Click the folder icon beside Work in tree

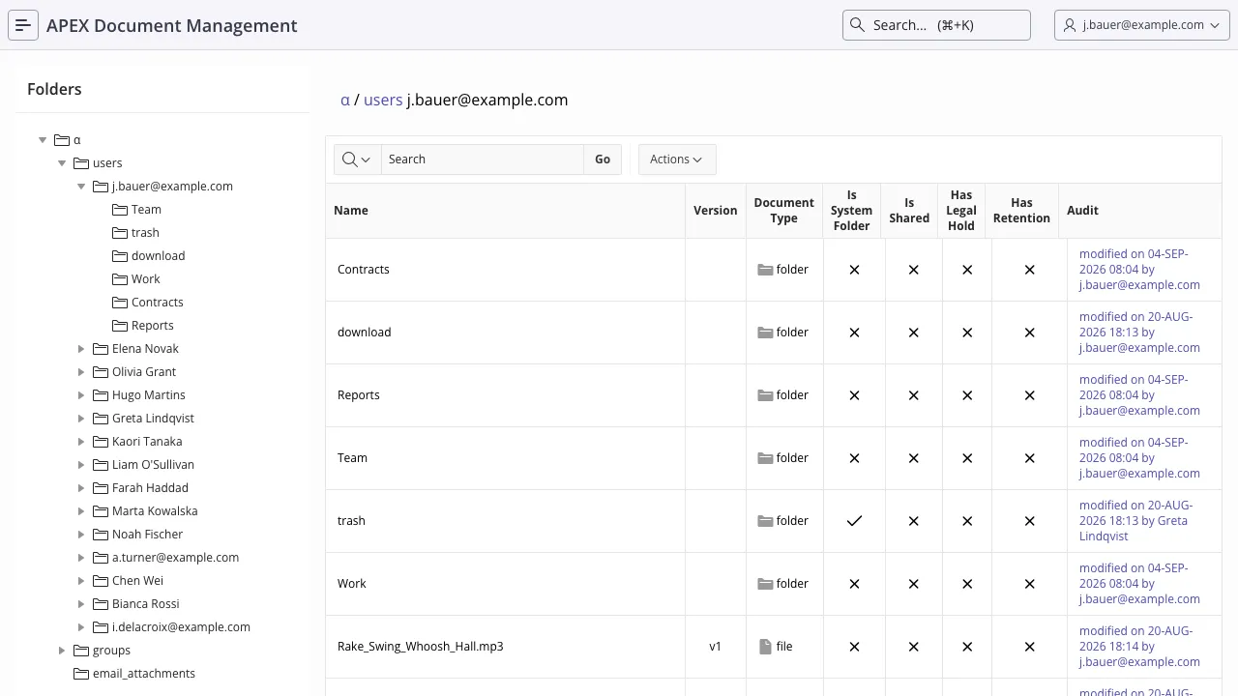point(120,279)
